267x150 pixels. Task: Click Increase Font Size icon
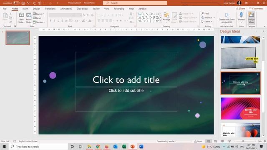(84, 15)
